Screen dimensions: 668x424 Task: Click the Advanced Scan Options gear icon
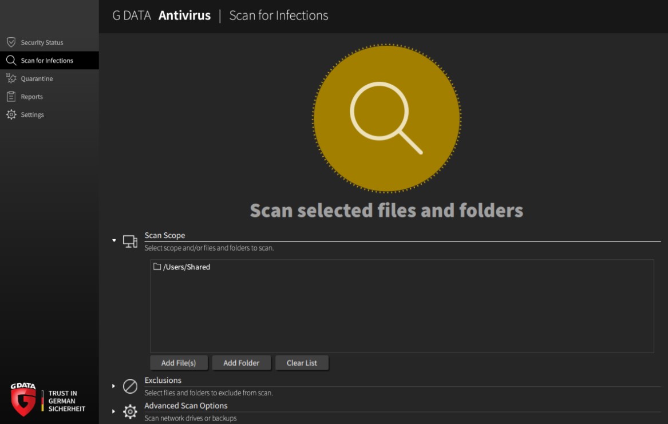[x=130, y=411]
